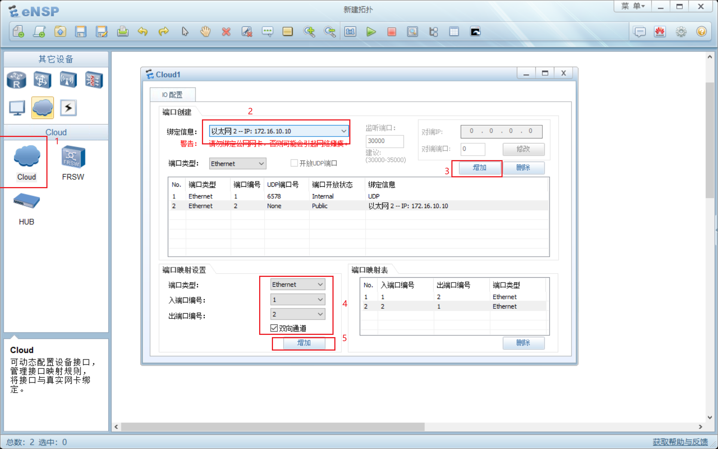
Task: Select the HUB device icon
Action: click(x=27, y=201)
